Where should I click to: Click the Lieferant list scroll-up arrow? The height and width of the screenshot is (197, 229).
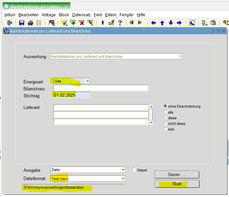pyautogui.click(x=151, y=107)
